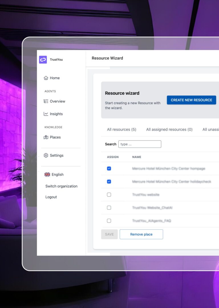Click Mercure Hotel München City Center hompage name
The image size is (219, 308).
[169, 169]
